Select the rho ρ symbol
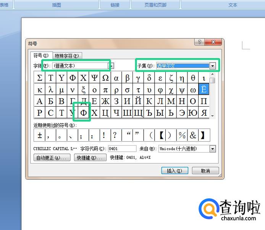The height and width of the screenshot is (230, 265). (116, 89)
